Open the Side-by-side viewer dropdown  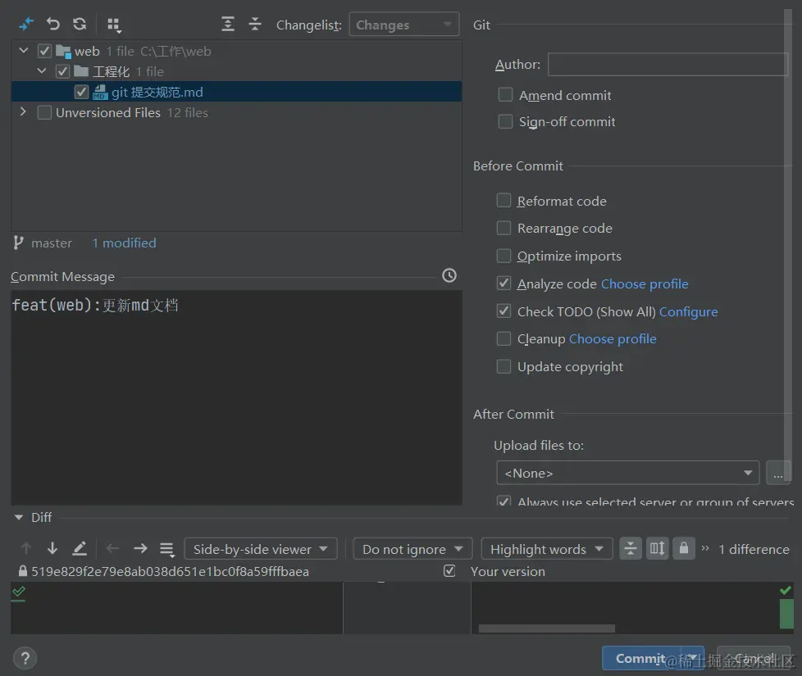point(260,549)
